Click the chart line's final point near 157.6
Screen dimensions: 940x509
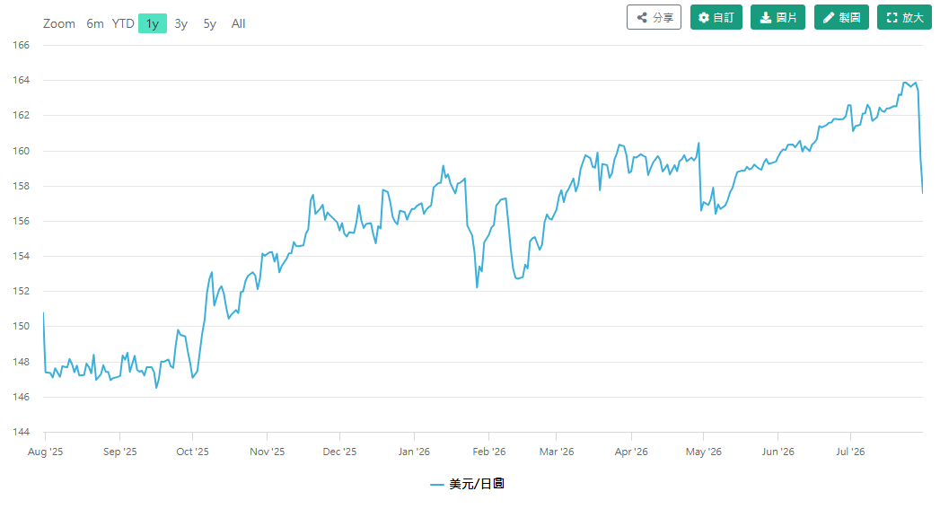click(x=922, y=192)
